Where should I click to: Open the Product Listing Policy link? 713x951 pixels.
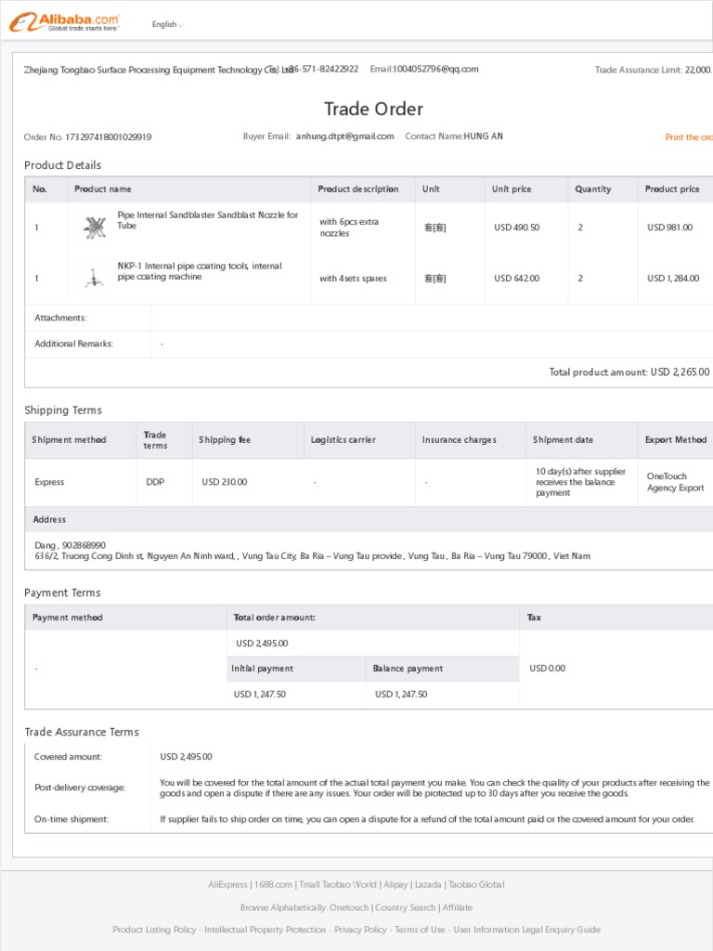click(154, 929)
